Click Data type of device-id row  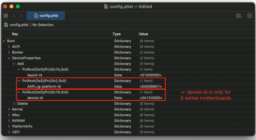[118, 98]
